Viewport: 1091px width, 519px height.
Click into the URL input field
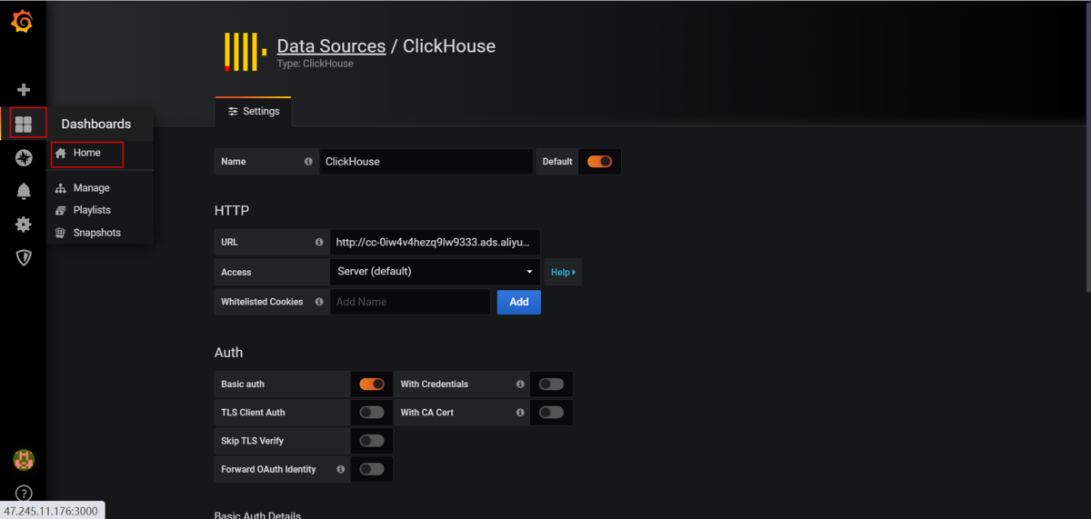[435, 243]
